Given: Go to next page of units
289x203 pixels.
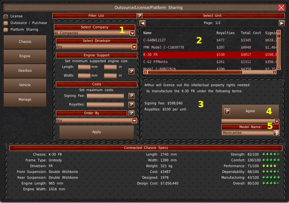Looking at the screenshot, I should [x=281, y=23].
